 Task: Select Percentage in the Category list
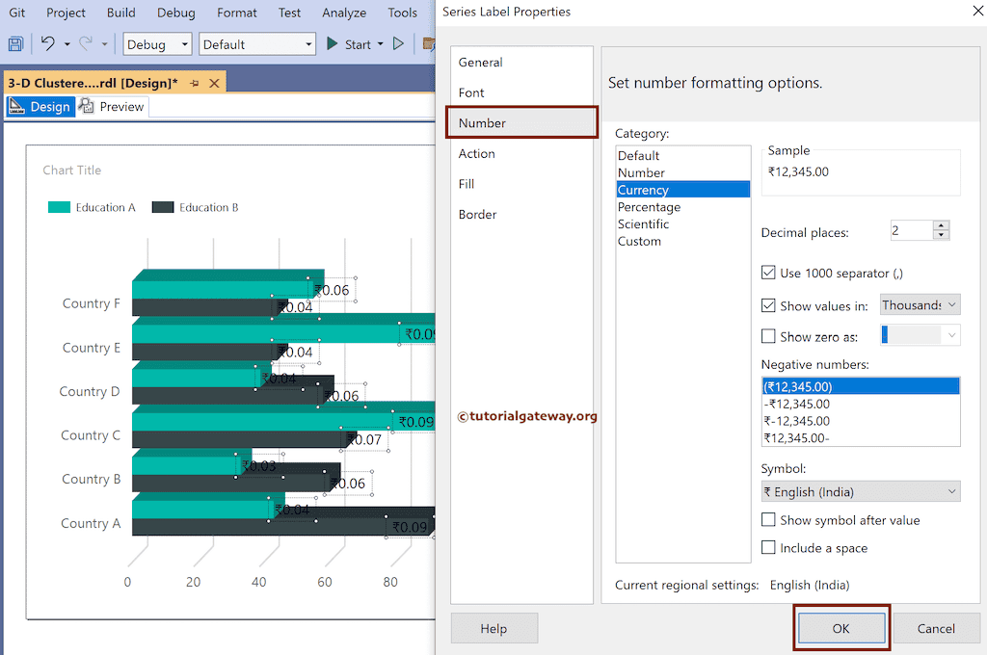(x=649, y=206)
